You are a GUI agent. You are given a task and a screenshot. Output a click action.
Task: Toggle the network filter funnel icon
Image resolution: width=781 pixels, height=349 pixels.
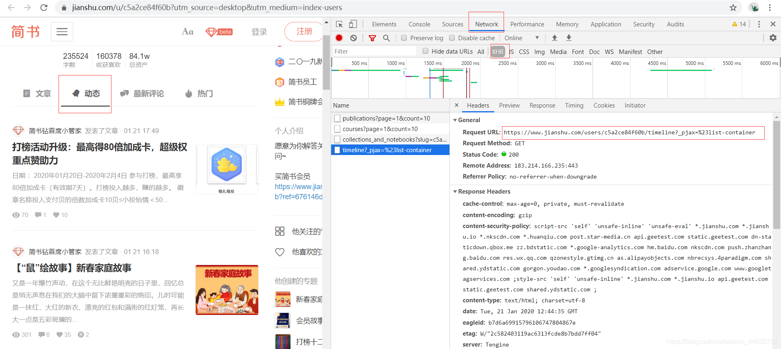click(x=372, y=38)
